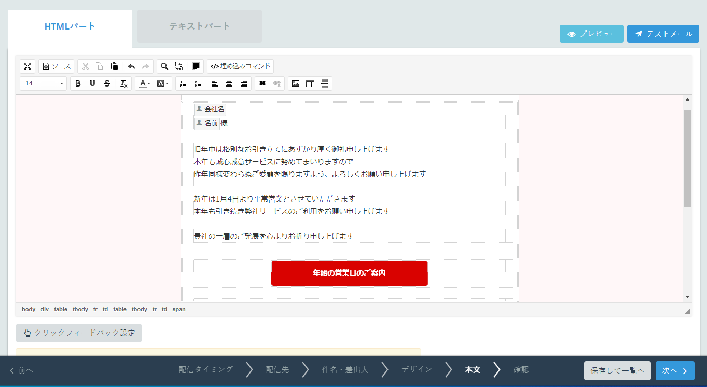Viewport: 707px width, 387px height.
Task: Open クリックフィードバック設定
Action: click(79, 333)
